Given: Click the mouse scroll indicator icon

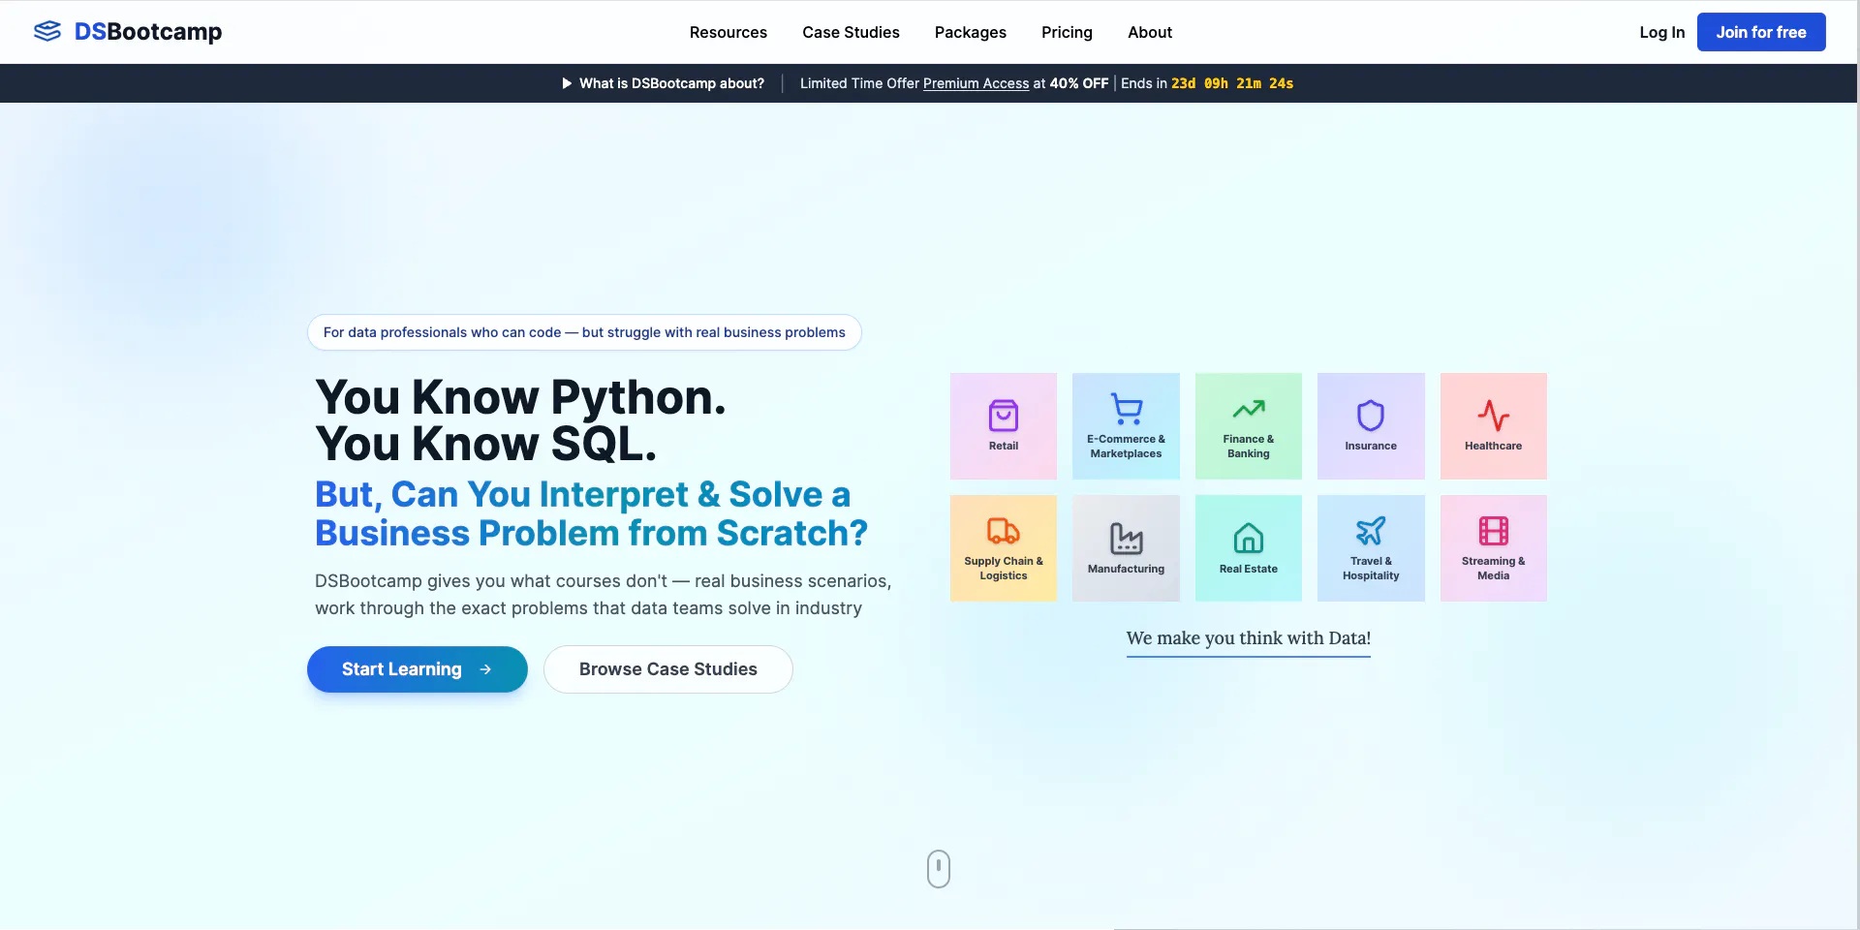Looking at the screenshot, I should [939, 869].
